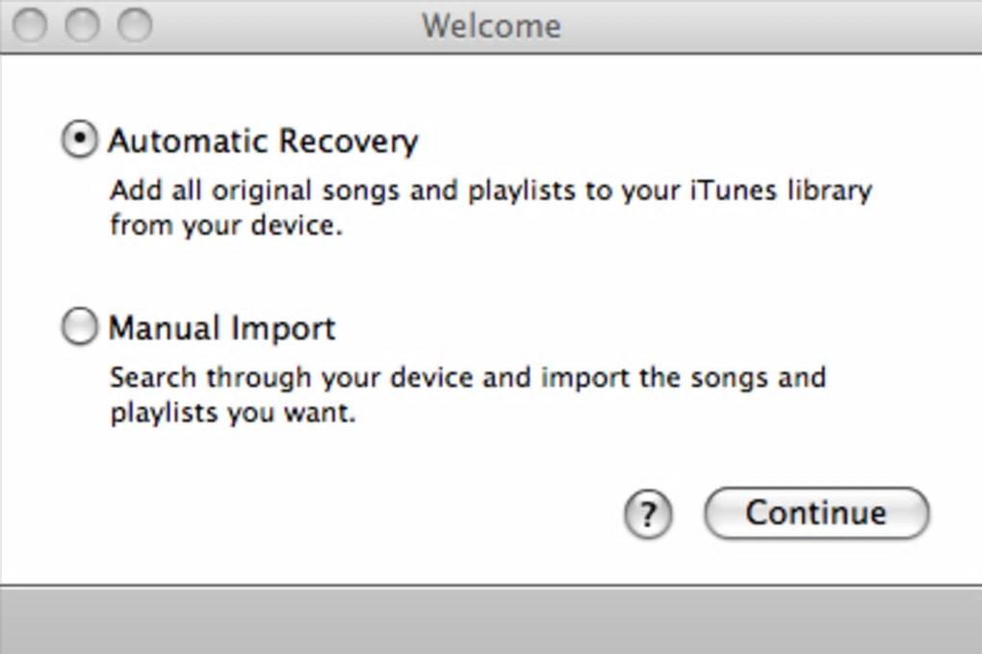Click the 'Search through your device' description line
Viewport: 982px width, 654px height.
point(467,376)
